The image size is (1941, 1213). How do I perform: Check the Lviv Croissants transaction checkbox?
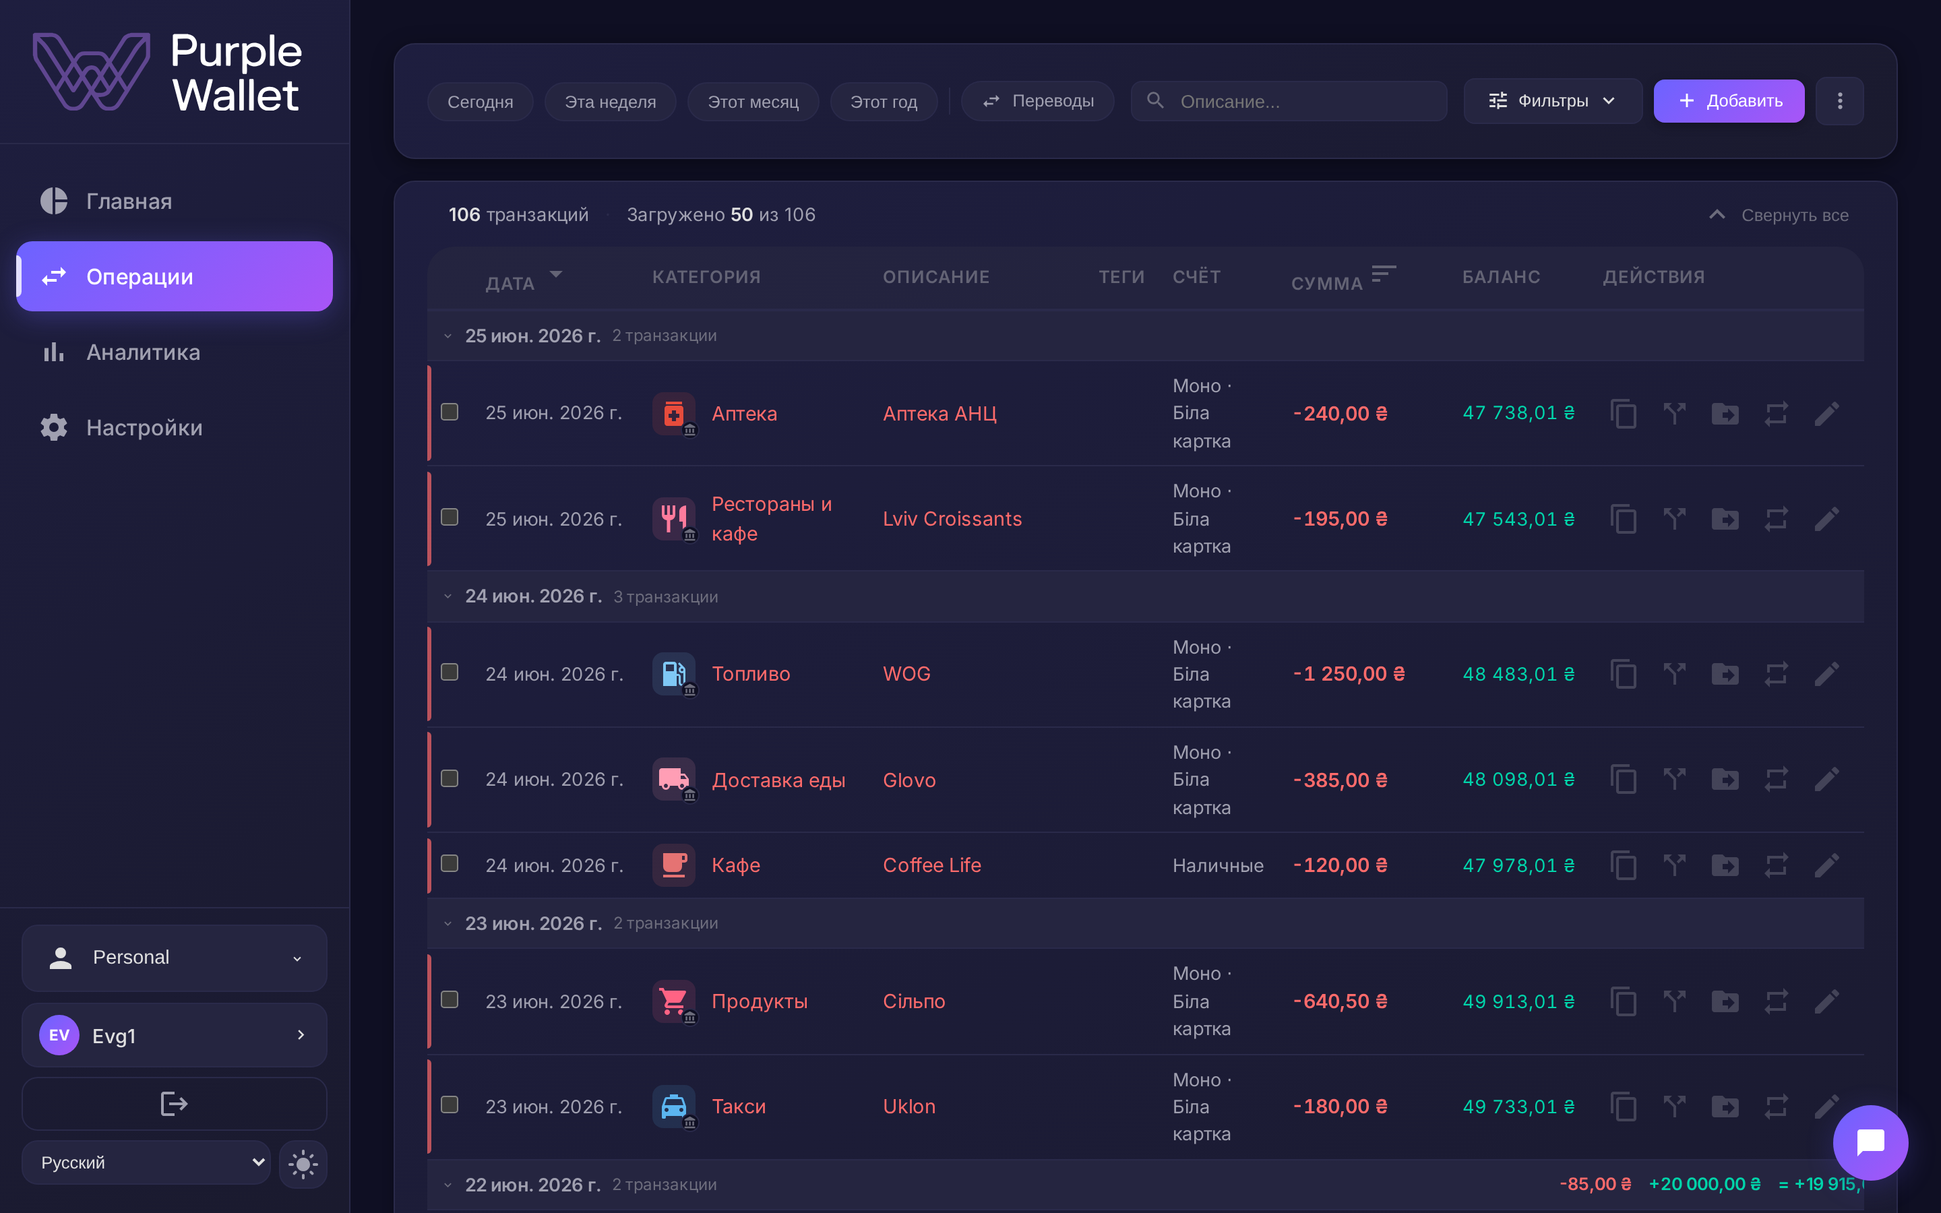(x=450, y=518)
